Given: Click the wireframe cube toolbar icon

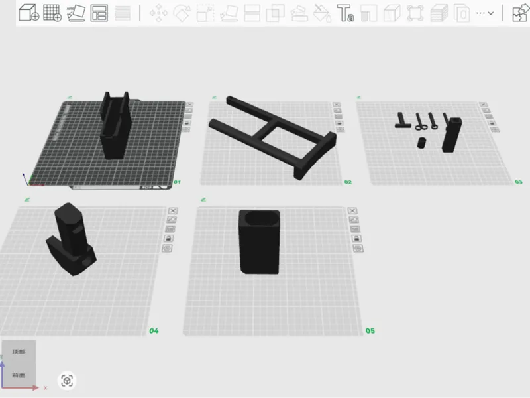Looking at the screenshot, I should pyautogui.click(x=392, y=13).
